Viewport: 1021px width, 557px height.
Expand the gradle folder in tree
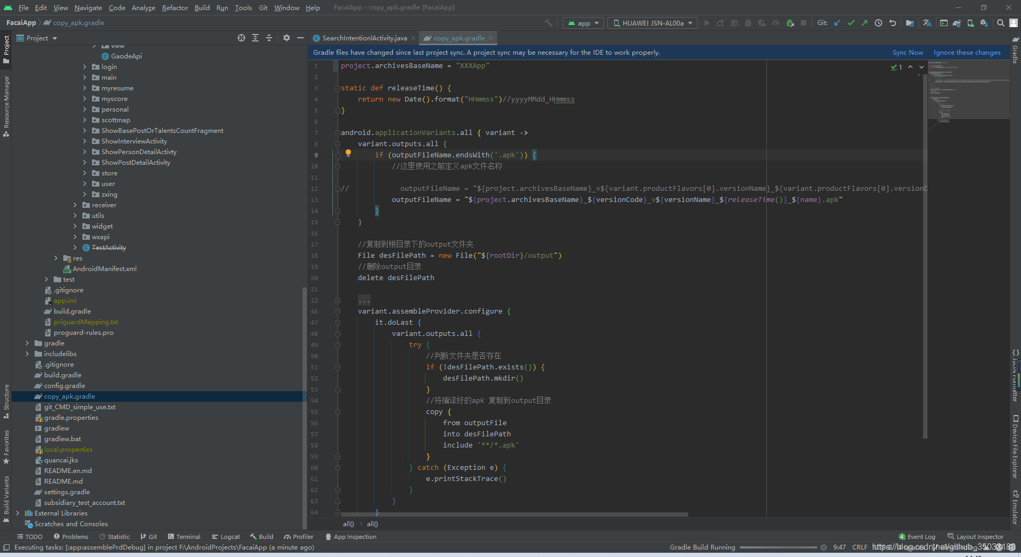pyautogui.click(x=27, y=343)
